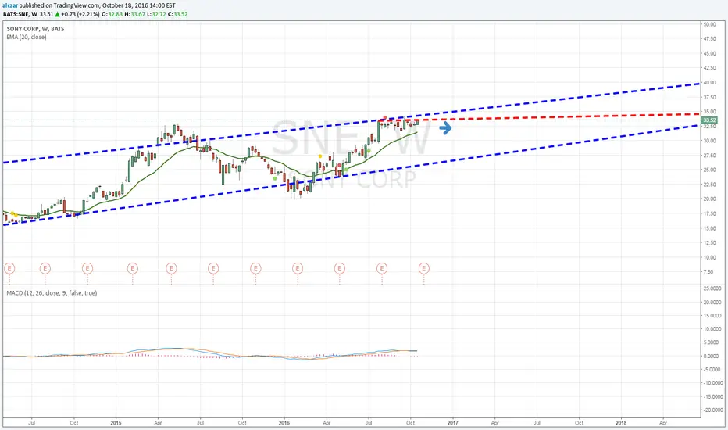728x430 pixels.
Task: Click the -10.0000 label on MACD axis
Action: coord(712,383)
